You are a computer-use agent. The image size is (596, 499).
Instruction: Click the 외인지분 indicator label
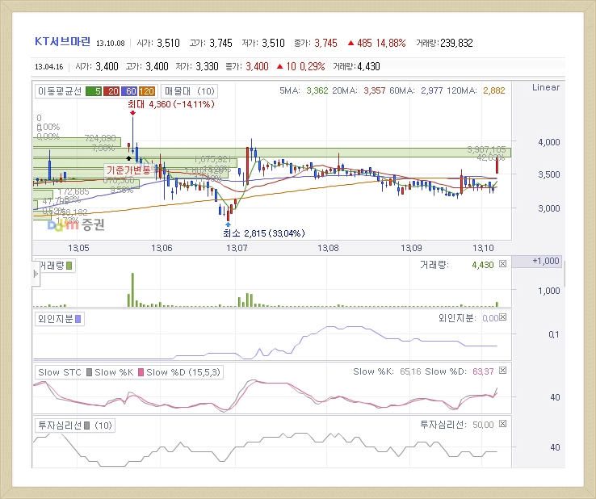click(x=56, y=319)
